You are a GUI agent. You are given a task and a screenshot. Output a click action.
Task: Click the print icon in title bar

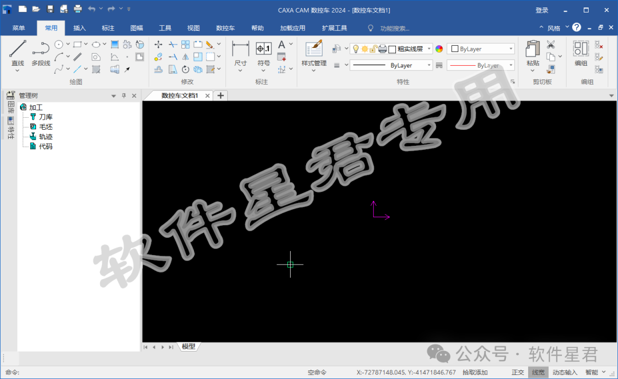pos(78,9)
